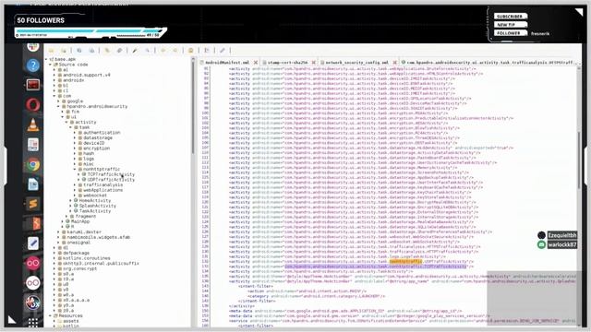The width and height of the screenshot is (591, 332).
Task: Click the Flatten packages toolbar icon
Action: (x=119, y=51)
